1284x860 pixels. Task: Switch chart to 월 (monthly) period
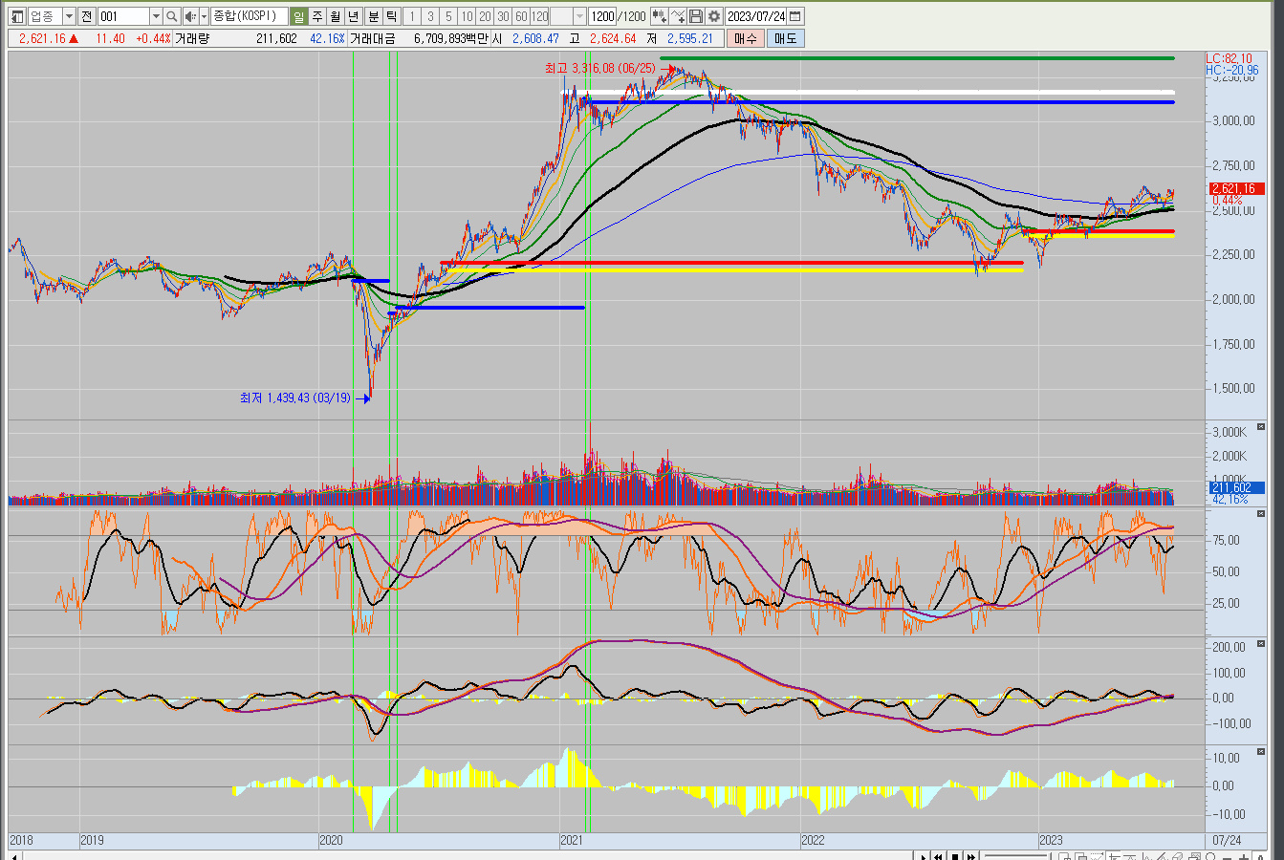(335, 16)
